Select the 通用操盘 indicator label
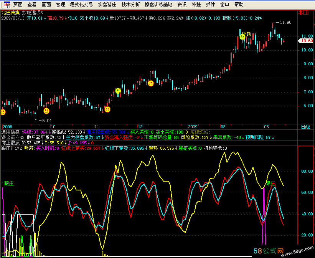Viewport: 315px width, 258px height. [x=11, y=132]
